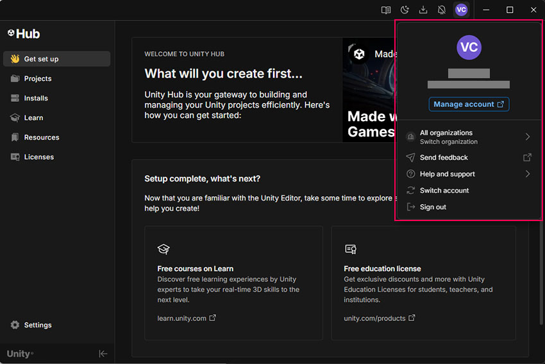Click the Free education license heading
The height and width of the screenshot is (364, 545).
point(382,269)
